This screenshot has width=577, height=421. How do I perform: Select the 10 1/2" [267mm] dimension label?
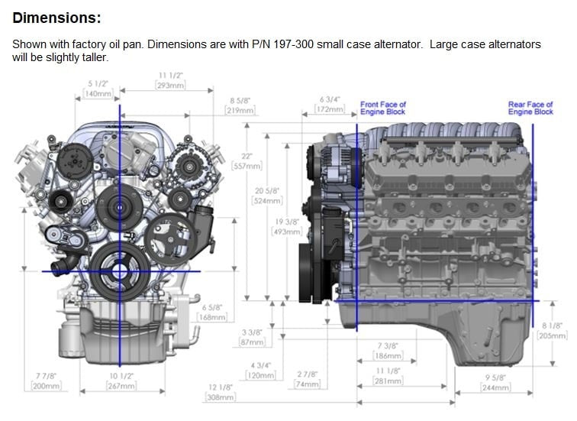[121, 381]
